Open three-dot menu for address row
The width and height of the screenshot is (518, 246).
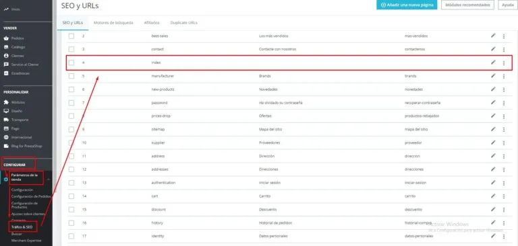(504, 157)
